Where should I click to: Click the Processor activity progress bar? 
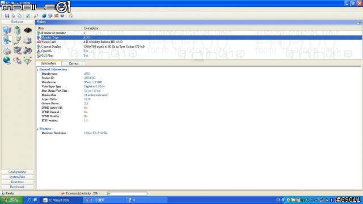pyautogui.click(x=127, y=193)
